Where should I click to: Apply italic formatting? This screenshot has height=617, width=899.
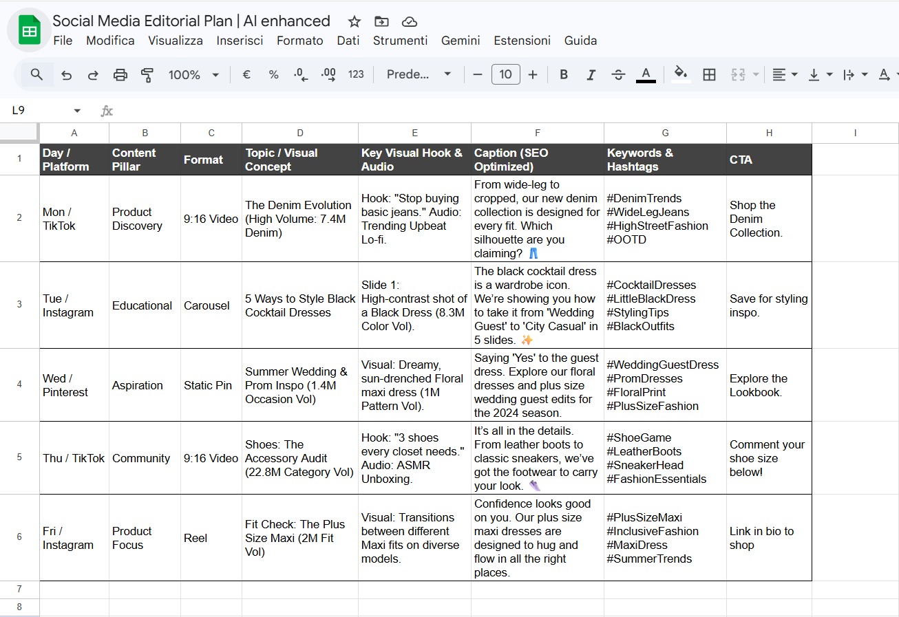[591, 74]
